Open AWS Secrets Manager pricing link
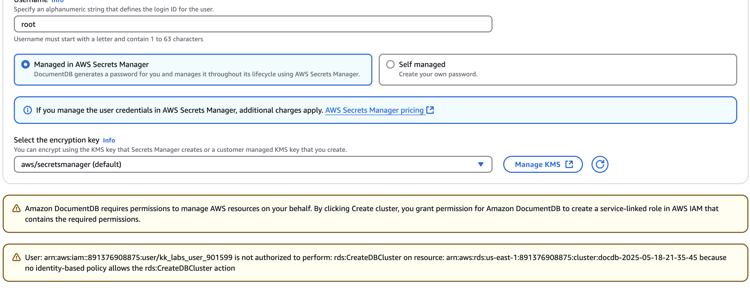Screen dimensions: 750x293 [374, 110]
